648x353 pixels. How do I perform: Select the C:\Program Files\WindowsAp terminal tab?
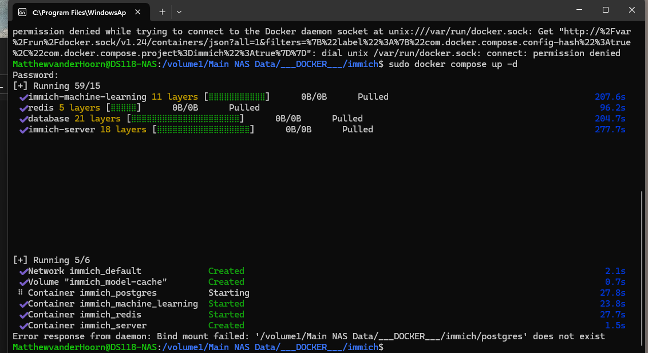coord(81,13)
